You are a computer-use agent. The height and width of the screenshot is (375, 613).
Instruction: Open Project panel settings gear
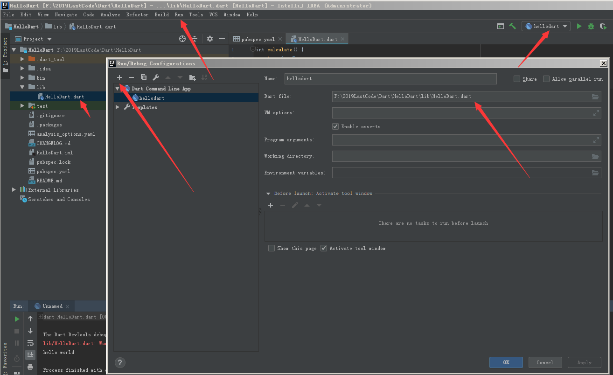(x=210, y=39)
